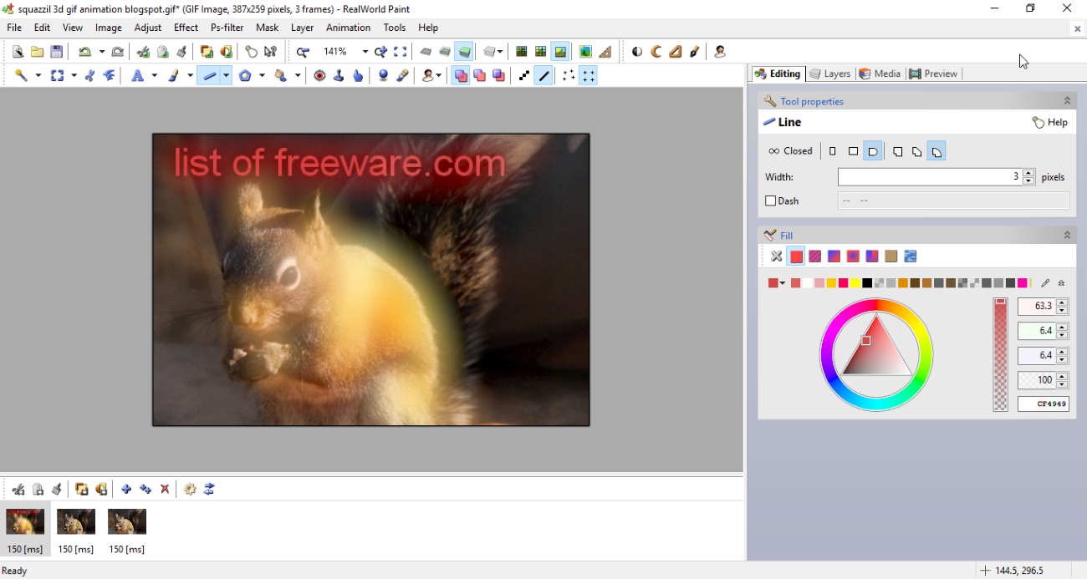1087x579 pixels.
Task: Disable fill using the crossed-out icon
Action: click(x=777, y=256)
